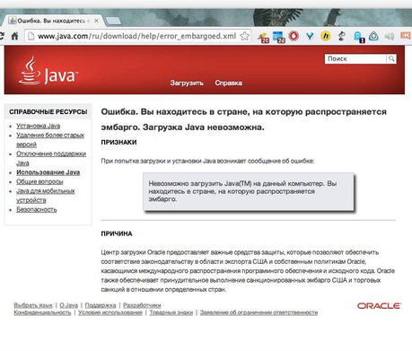The width and height of the screenshot is (412, 351).
Task: Click the Home button in browser toolbar
Action: point(14,36)
